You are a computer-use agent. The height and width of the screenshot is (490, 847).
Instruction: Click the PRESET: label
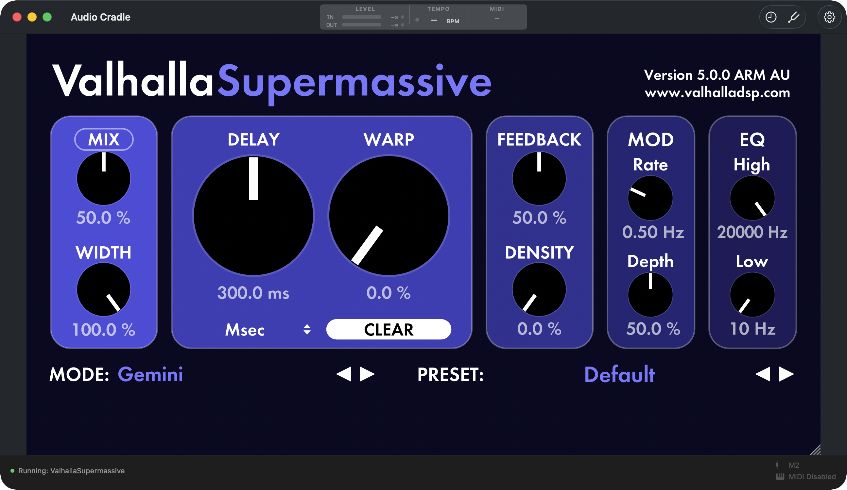(450, 374)
